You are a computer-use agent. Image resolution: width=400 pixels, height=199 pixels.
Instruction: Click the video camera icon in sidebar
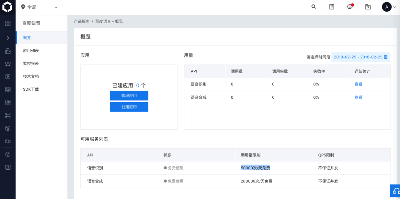pyautogui.click(x=8, y=141)
